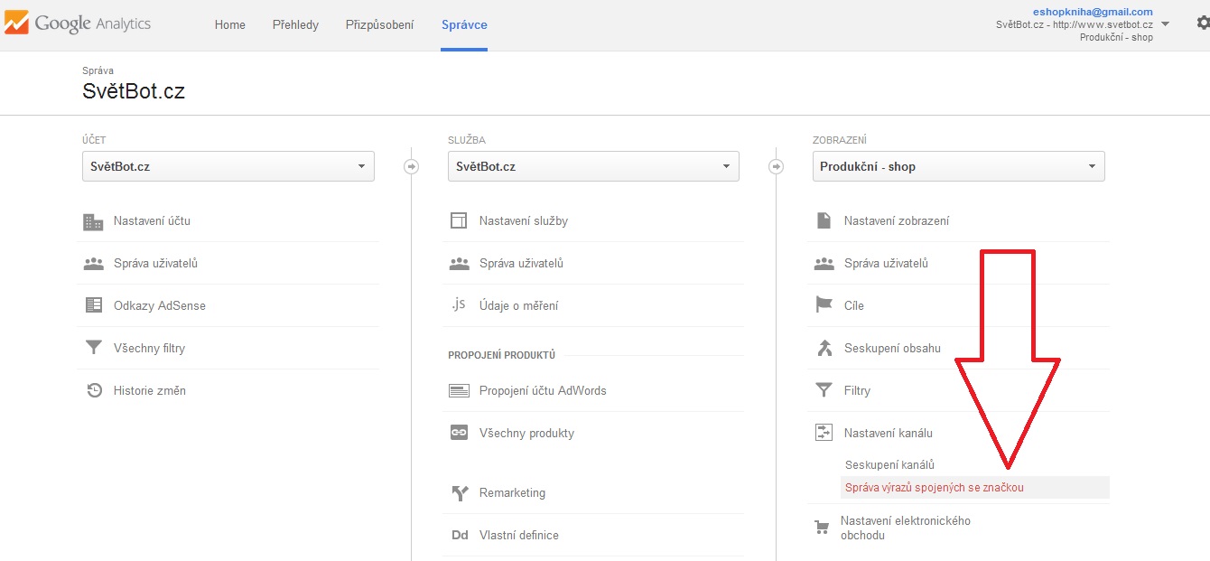Click the Produkční - shop header text

point(1116,37)
